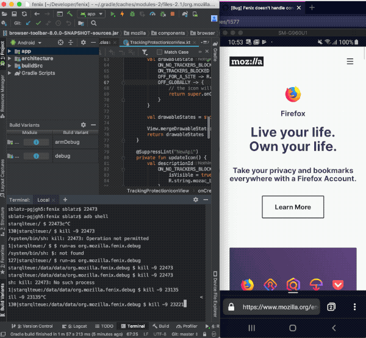
Task: Toggle tool window bars icon in status bar
Action: [x=3, y=334]
